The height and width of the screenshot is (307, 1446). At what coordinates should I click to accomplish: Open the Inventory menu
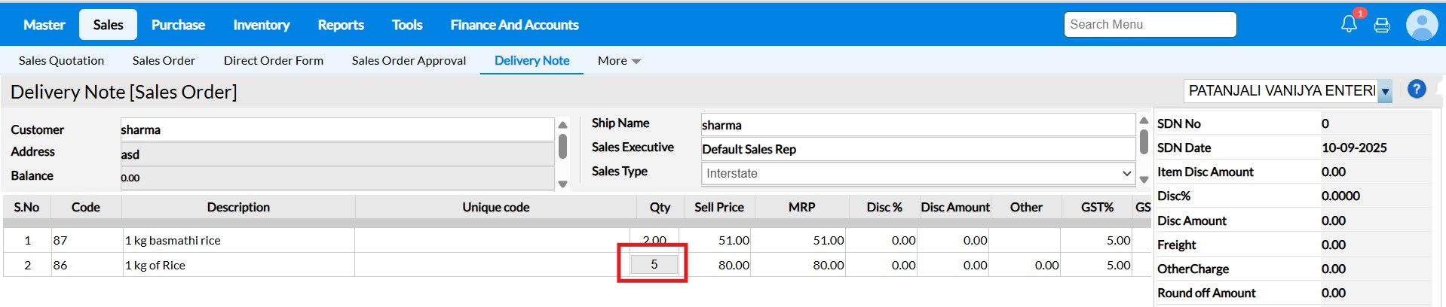coord(261,25)
